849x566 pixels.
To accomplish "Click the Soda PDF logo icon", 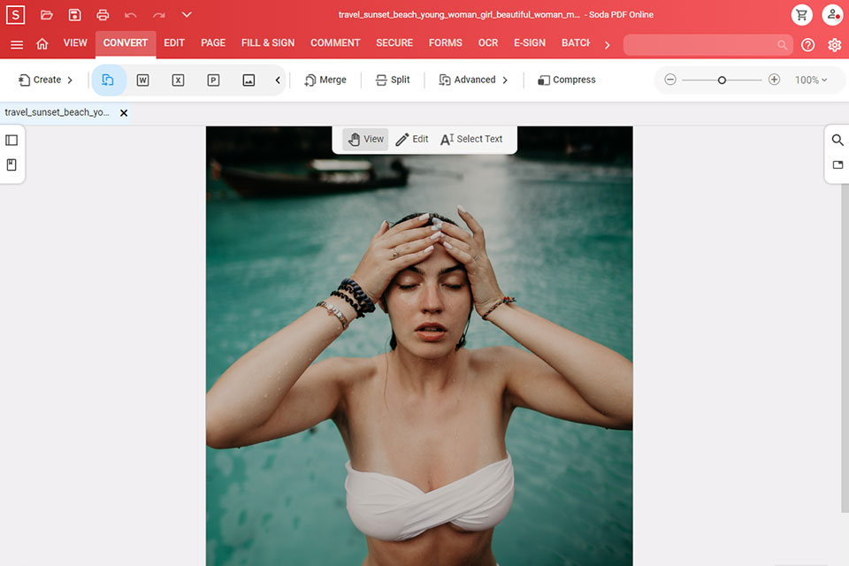I will 15,15.
